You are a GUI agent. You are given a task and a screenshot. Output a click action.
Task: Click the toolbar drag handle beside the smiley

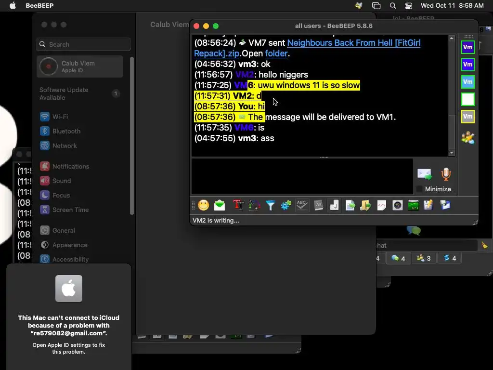click(193, 205)
